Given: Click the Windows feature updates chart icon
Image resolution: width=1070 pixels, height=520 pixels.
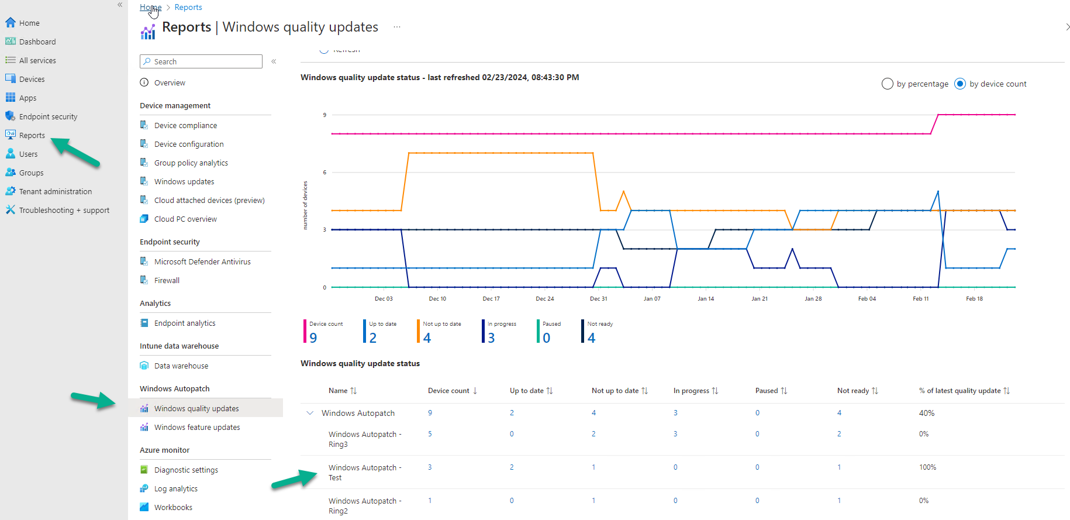Looking at the screenshot, I should click(x=144, y=427).
